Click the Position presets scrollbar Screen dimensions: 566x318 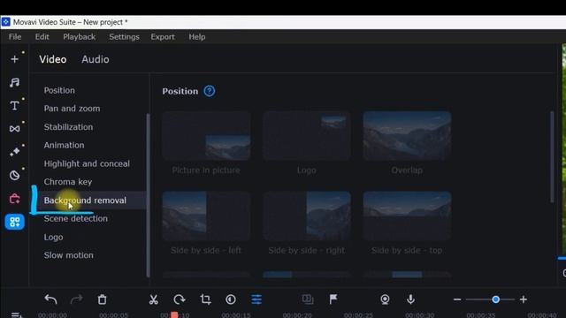click(552, 157)
